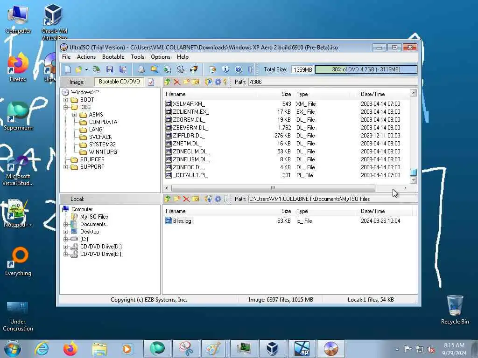Expand the ASMS subfolder node
Image resolution: width=478 pixels, height=358 pixels.
74,115
